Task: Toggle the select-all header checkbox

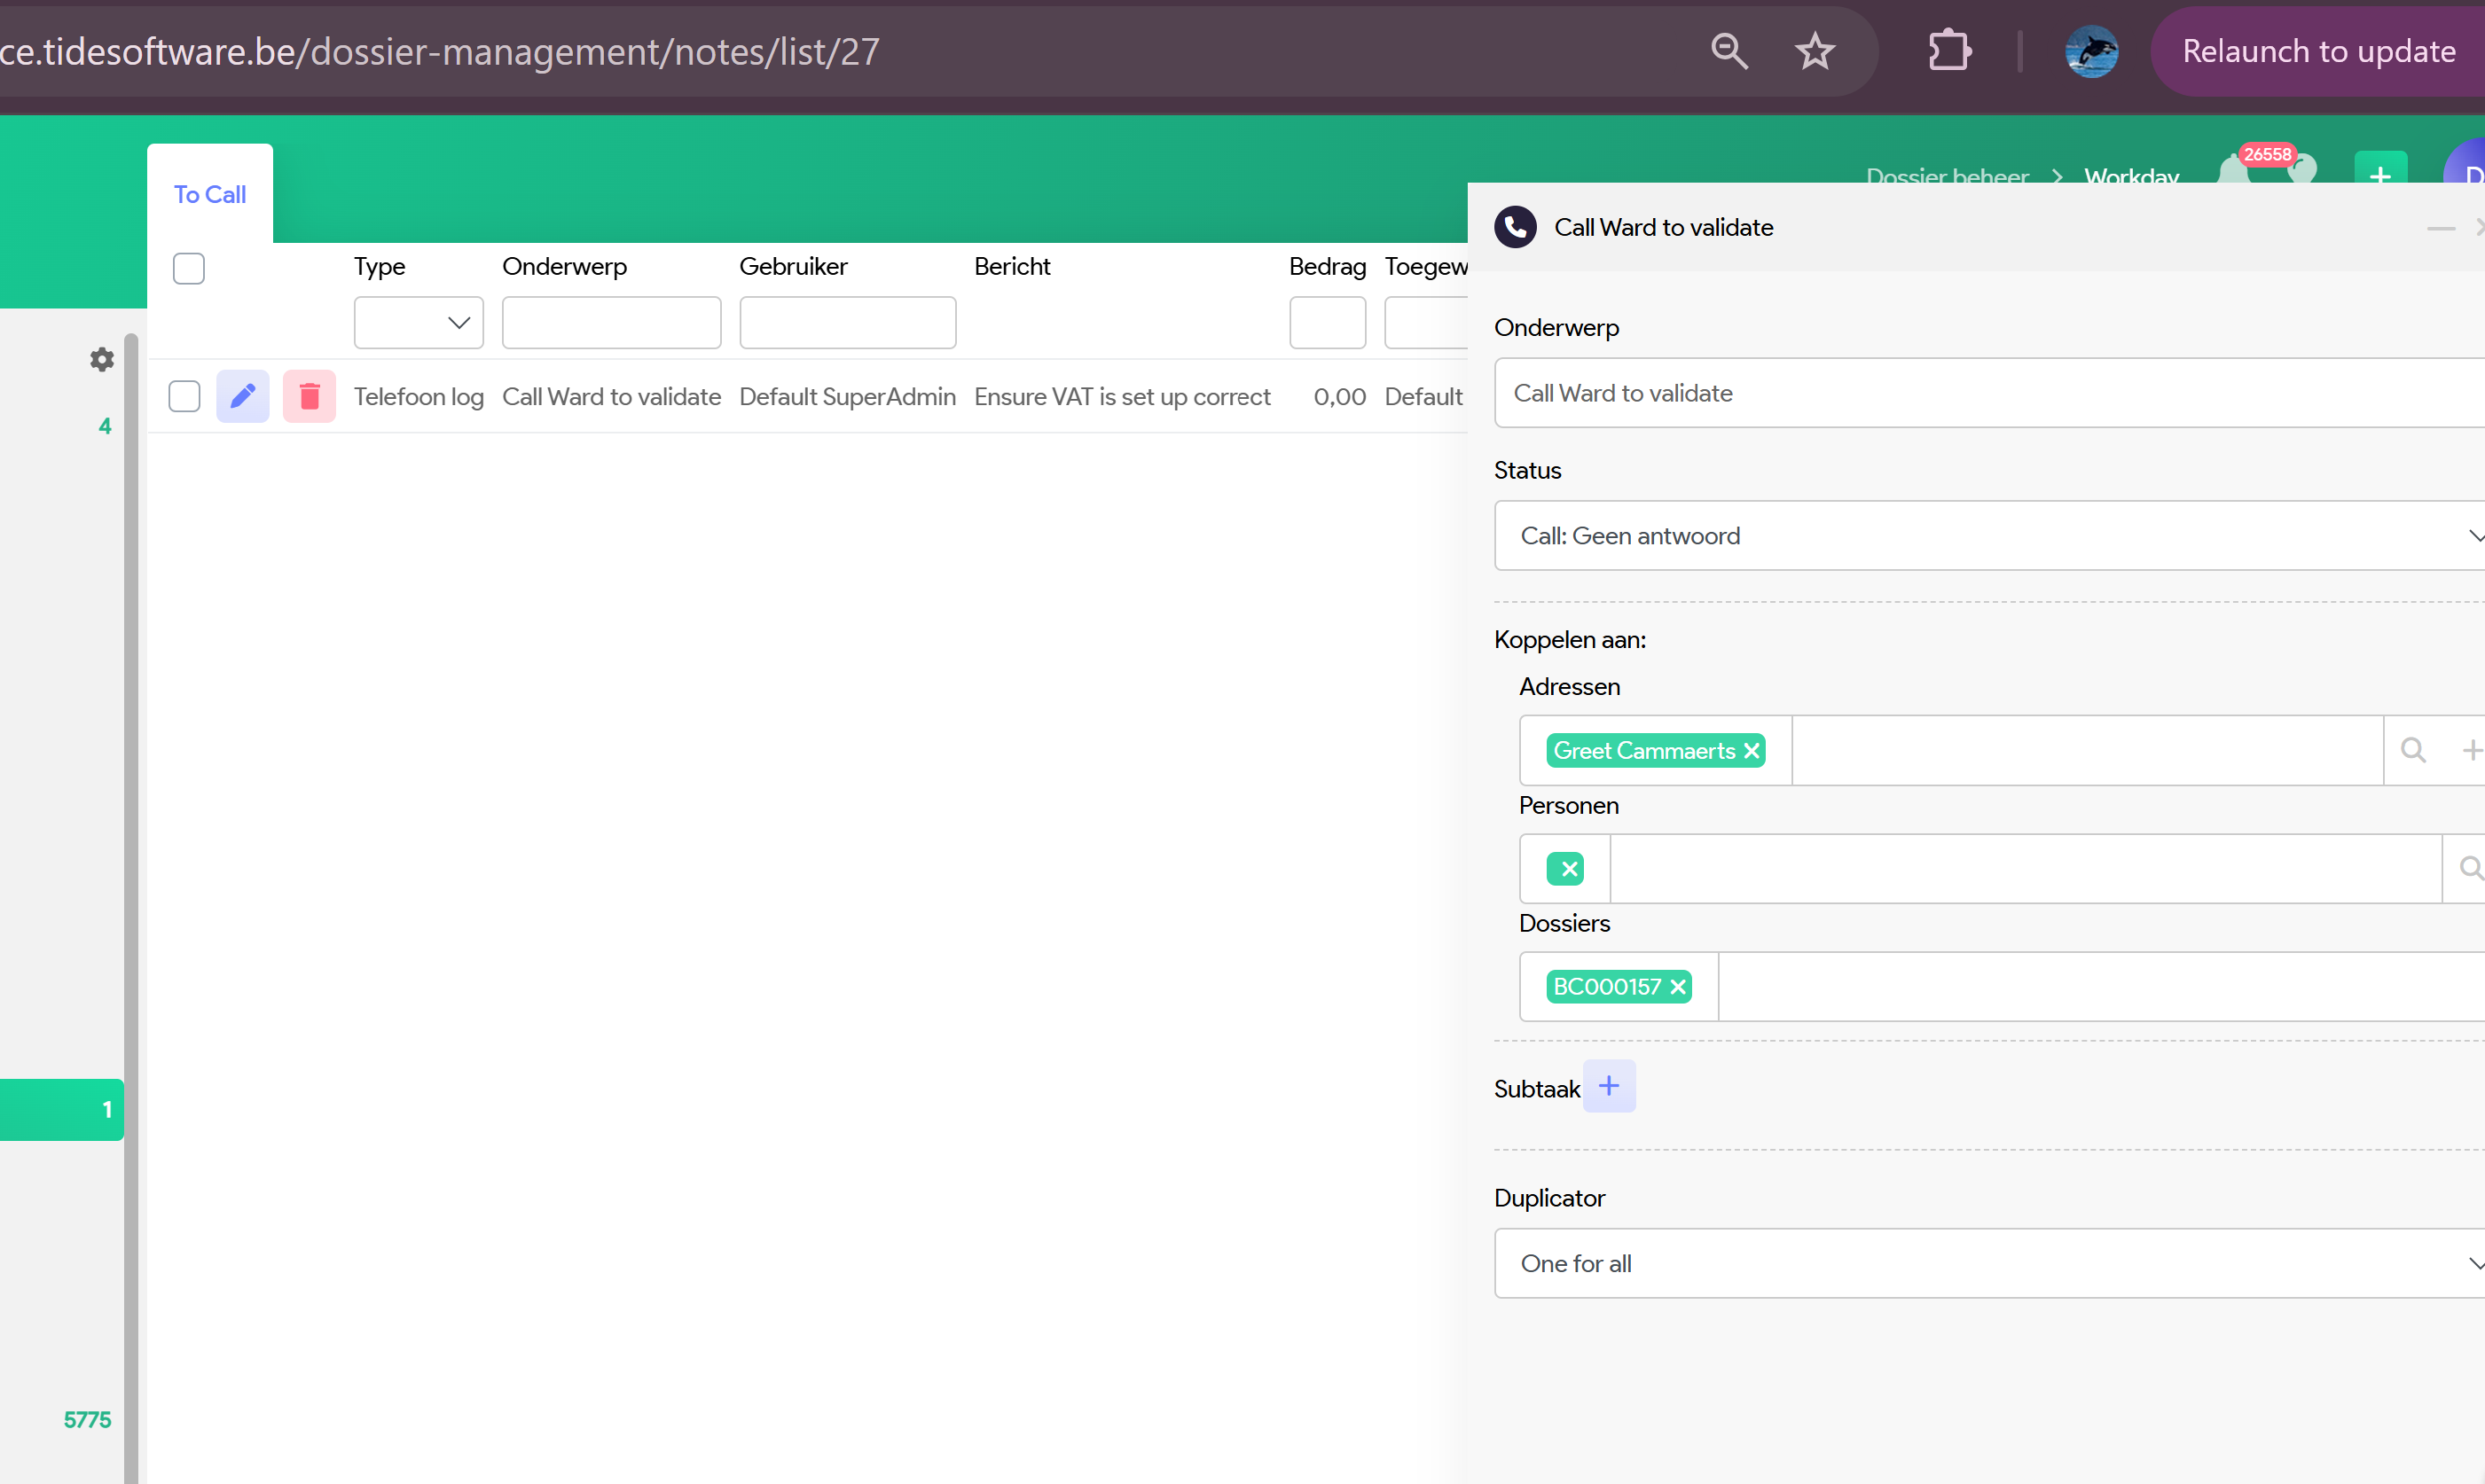Action: pos(188,268)
